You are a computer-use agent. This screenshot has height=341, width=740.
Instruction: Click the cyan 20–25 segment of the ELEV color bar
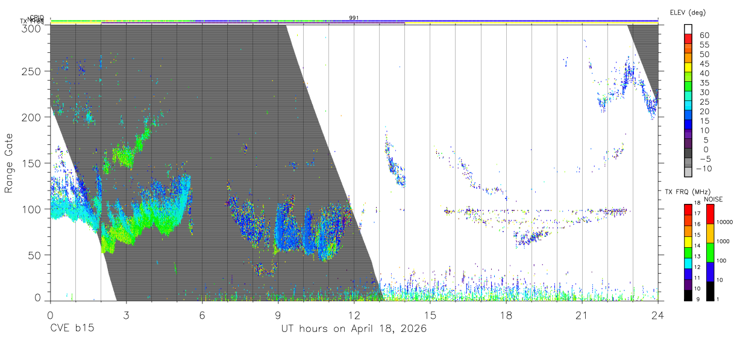point(688,106)
